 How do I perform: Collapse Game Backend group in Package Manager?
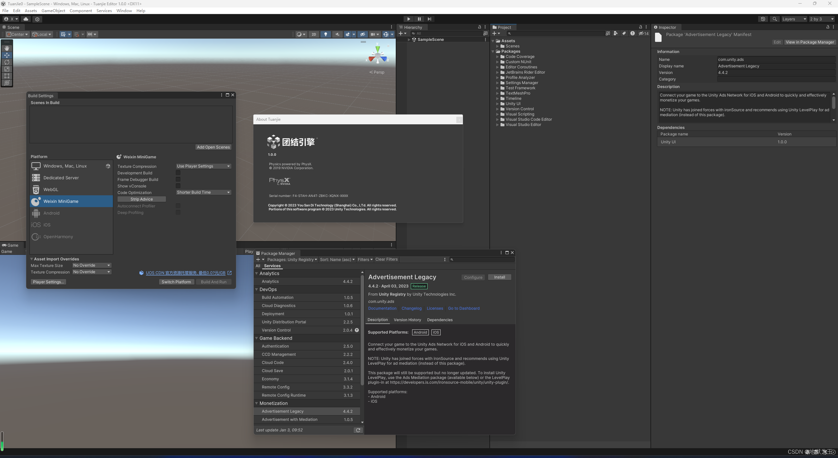tap(257, 338)
